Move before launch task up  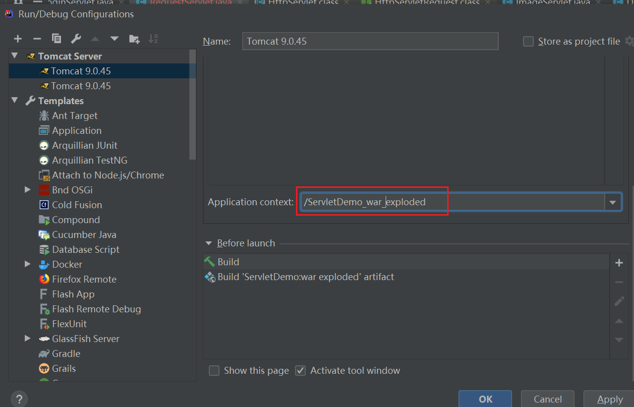coord(619,321)
